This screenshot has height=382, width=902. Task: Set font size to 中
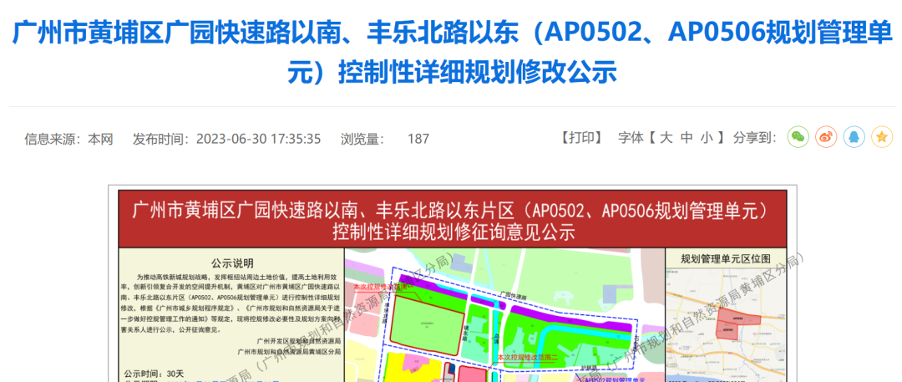point(687,138)
